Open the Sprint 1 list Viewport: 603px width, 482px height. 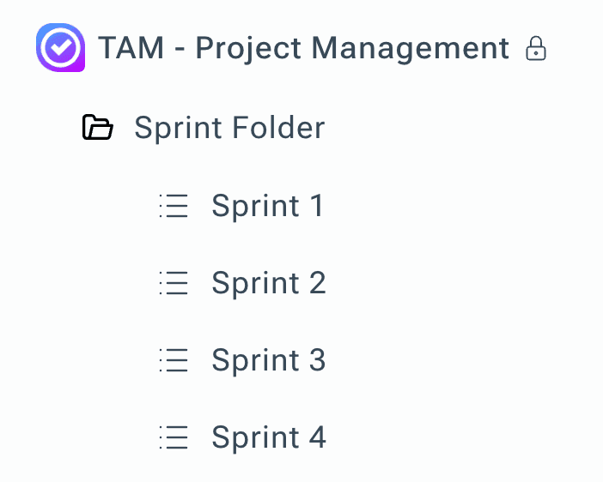tap(267, 206)
